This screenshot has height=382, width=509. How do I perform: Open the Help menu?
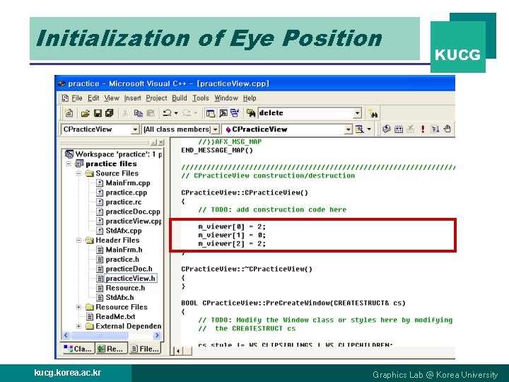(x=250, y=98)
